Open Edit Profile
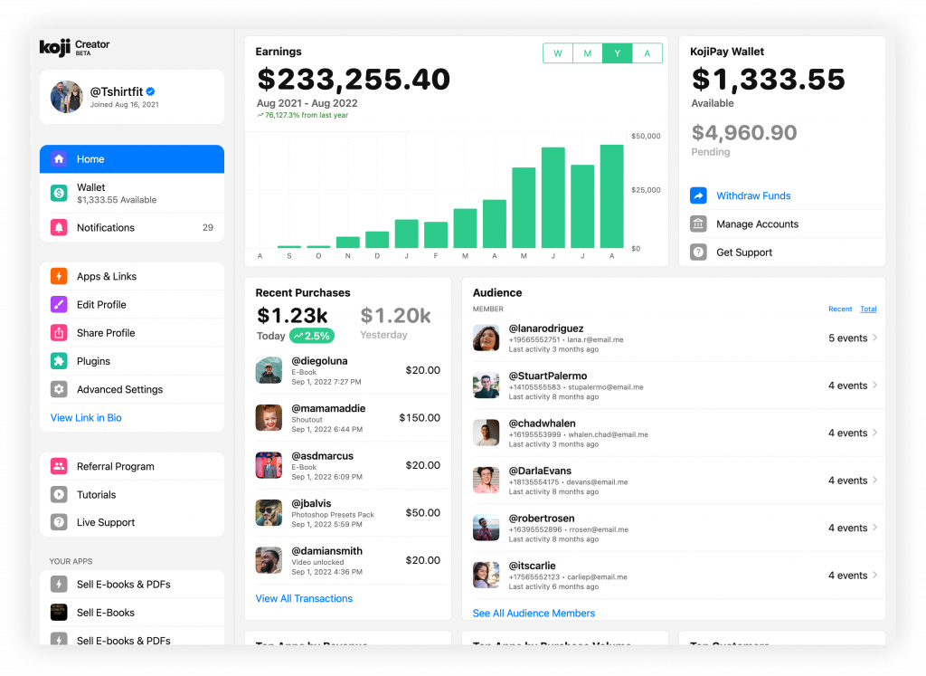 pos(132,304)
